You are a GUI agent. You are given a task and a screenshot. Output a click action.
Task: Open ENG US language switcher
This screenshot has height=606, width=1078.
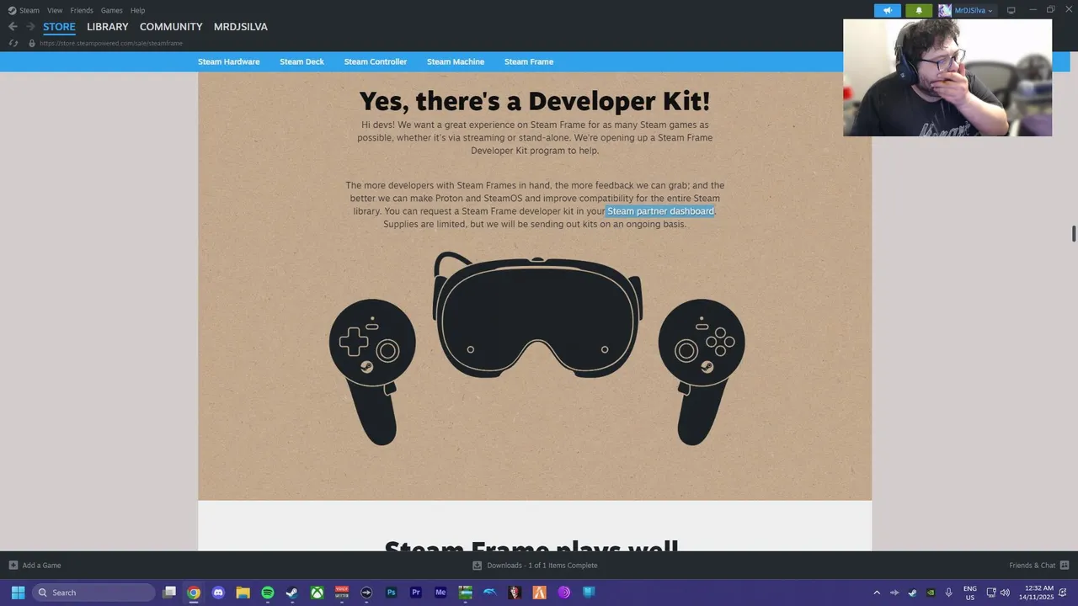click(970, 593)
